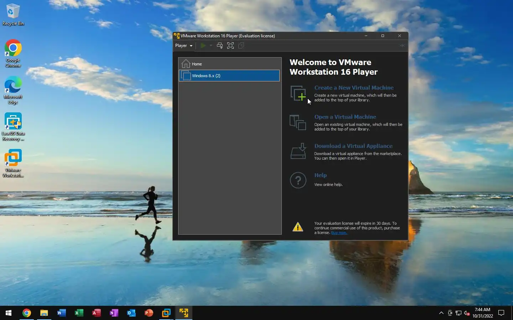The image size is (513, 320).
Task: Maximize the VMware Player window
Action: [x=383, y=36]
